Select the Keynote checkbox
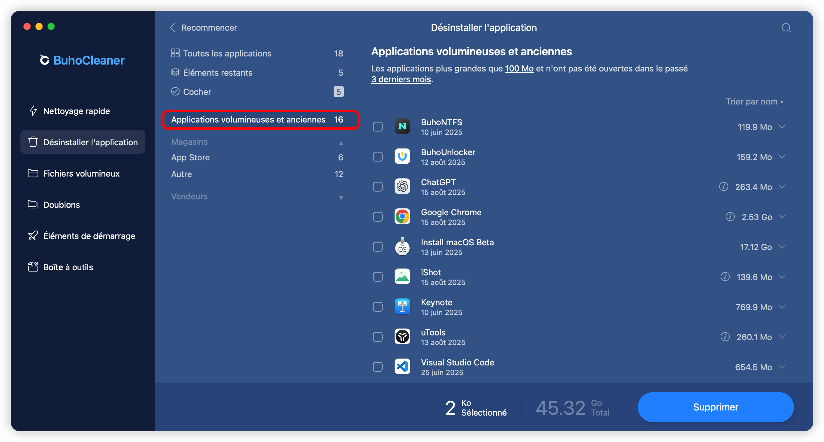 point(378,307)
